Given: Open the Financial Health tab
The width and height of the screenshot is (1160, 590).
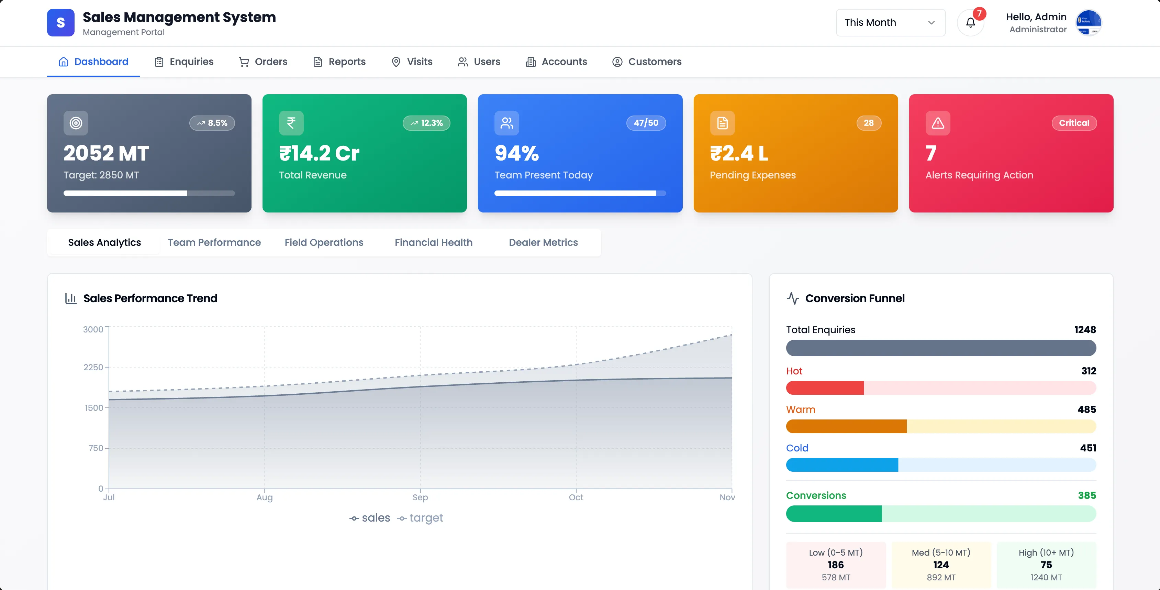Looking at the screenshot, I should click(x=433, y=242).
